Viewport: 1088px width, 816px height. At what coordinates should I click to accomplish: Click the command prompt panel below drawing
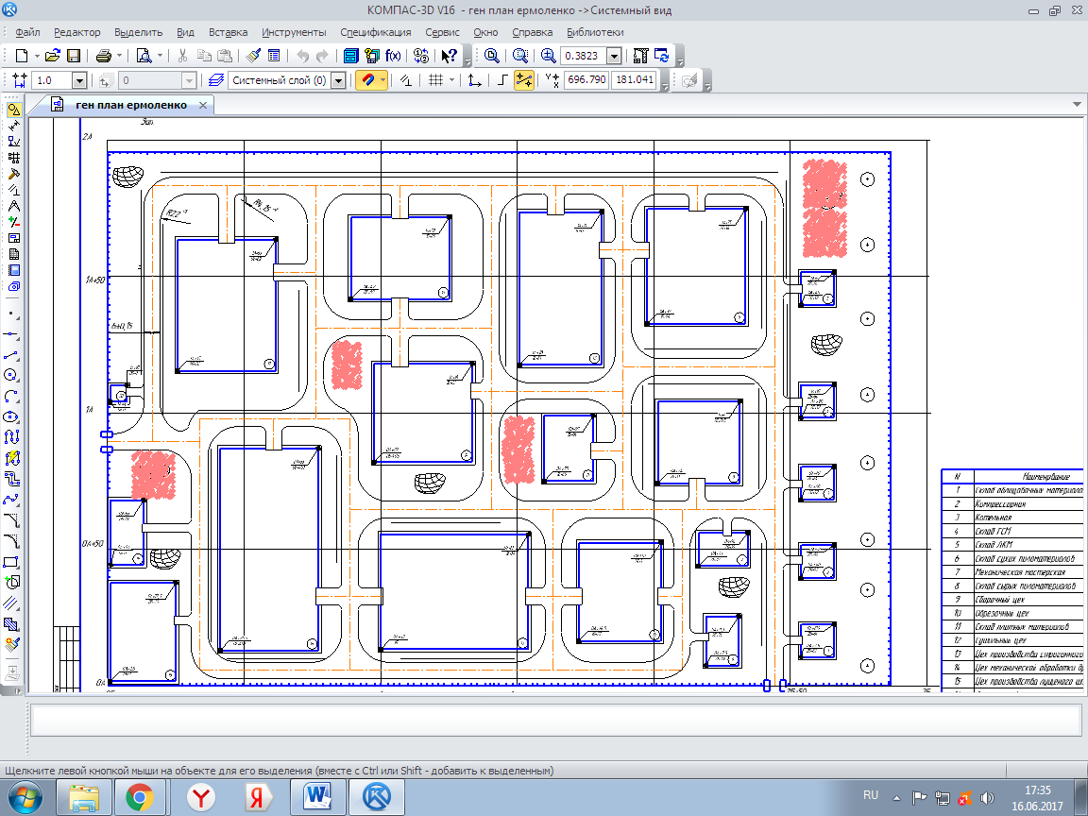557,720
